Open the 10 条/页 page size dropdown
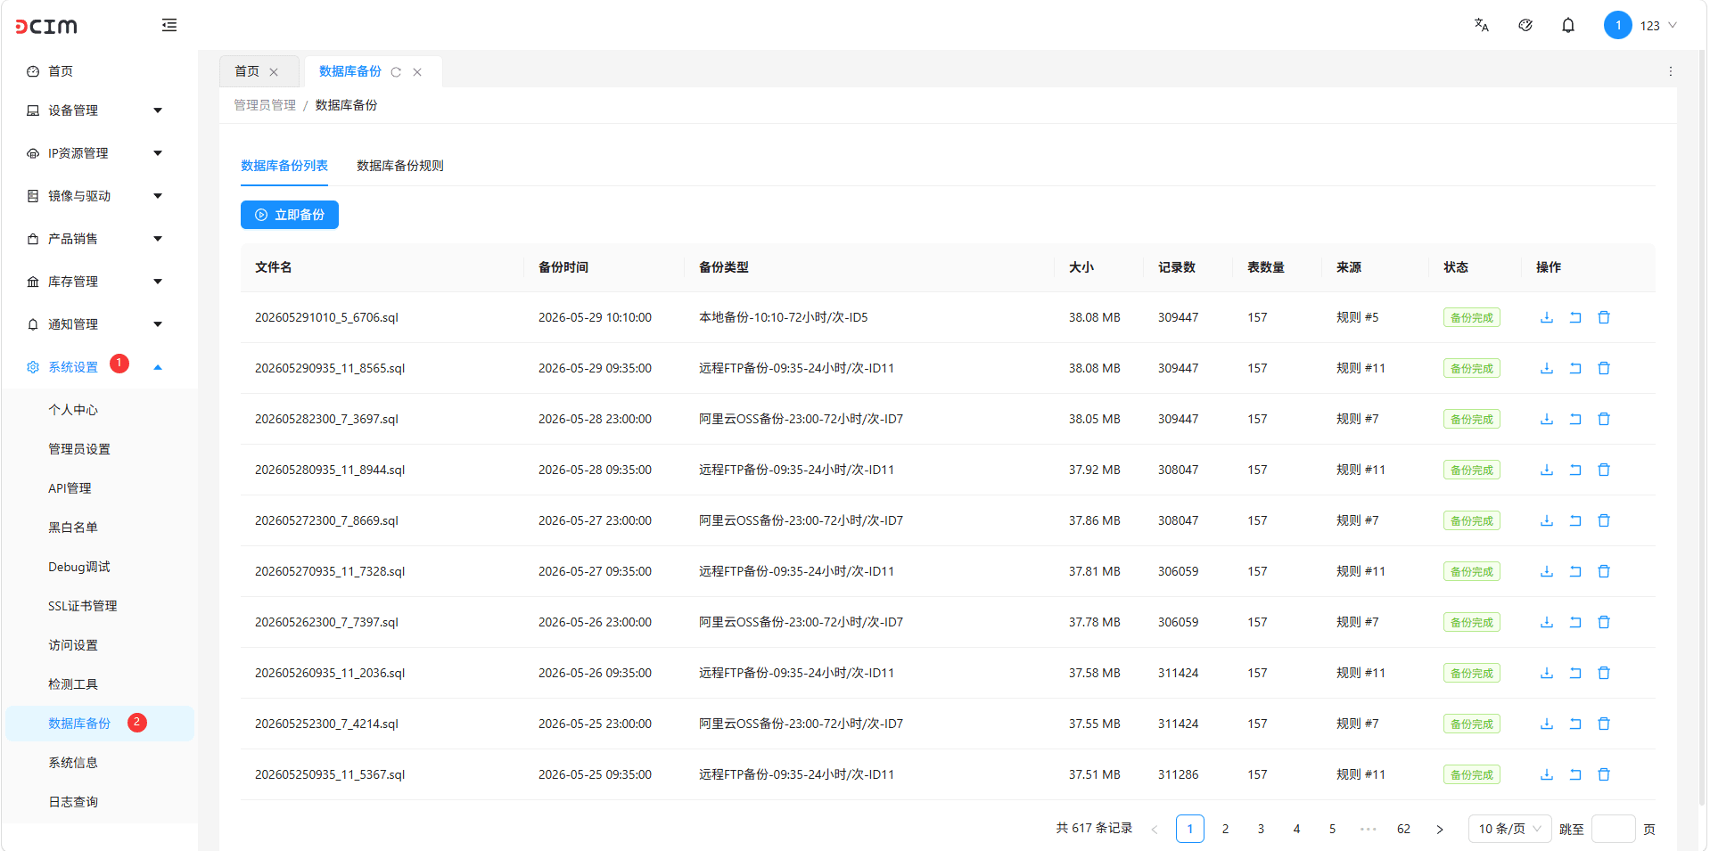1710x851 pixels. 1509,829
